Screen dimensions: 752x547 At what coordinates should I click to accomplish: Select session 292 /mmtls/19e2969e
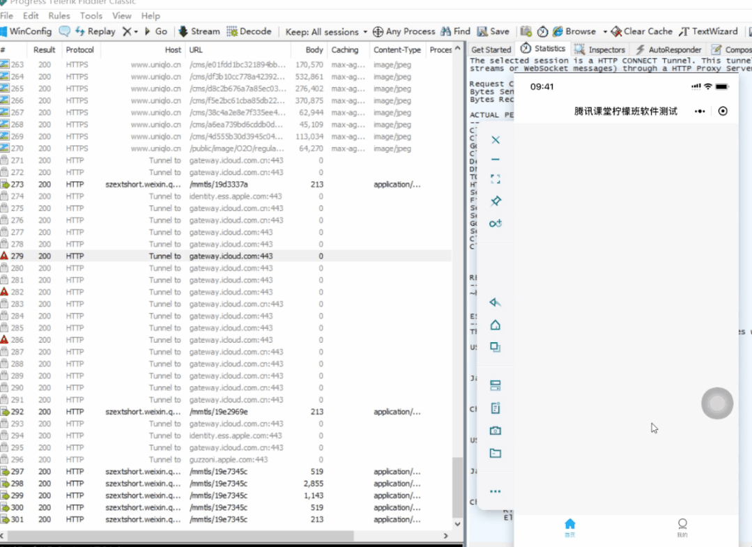pos(225,411)
